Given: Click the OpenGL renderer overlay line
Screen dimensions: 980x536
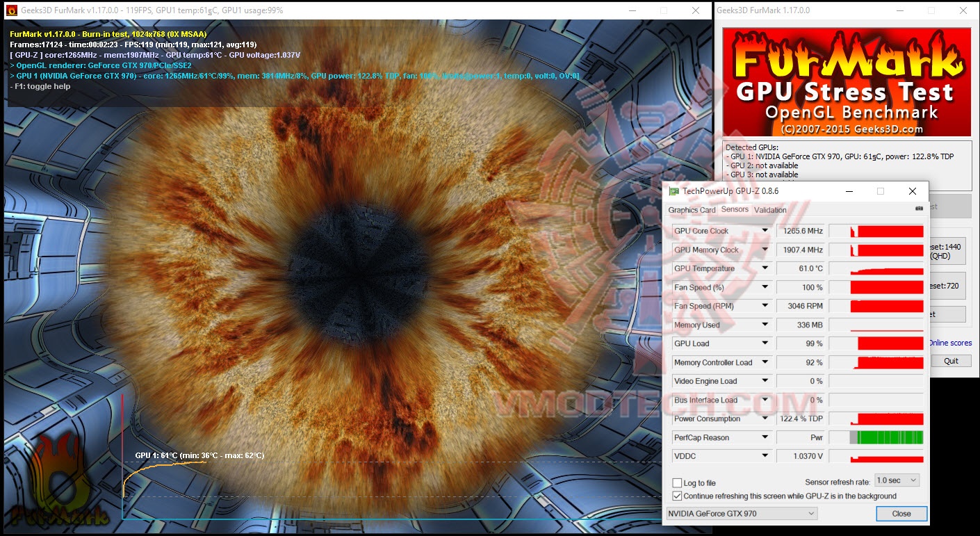Looking at the screenshot, I should [101, 65].
